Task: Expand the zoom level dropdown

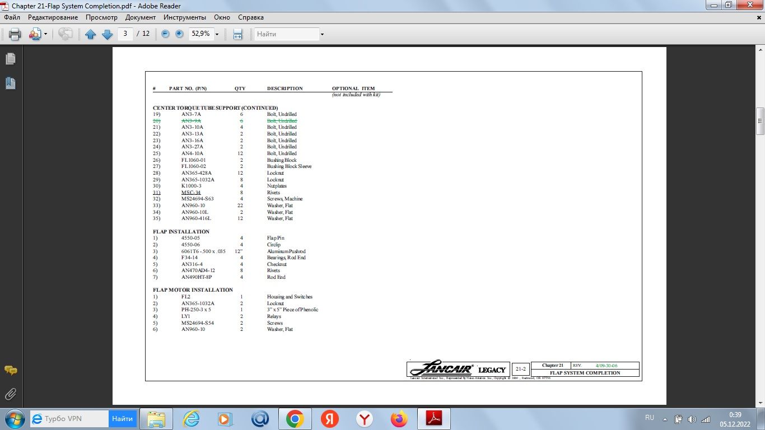Action: tap(217, 34)
